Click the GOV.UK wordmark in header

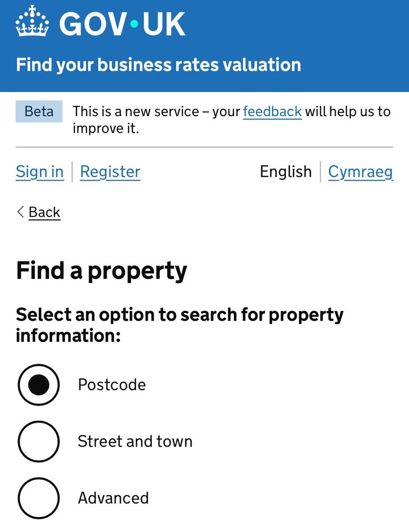[x=122, y=23]
